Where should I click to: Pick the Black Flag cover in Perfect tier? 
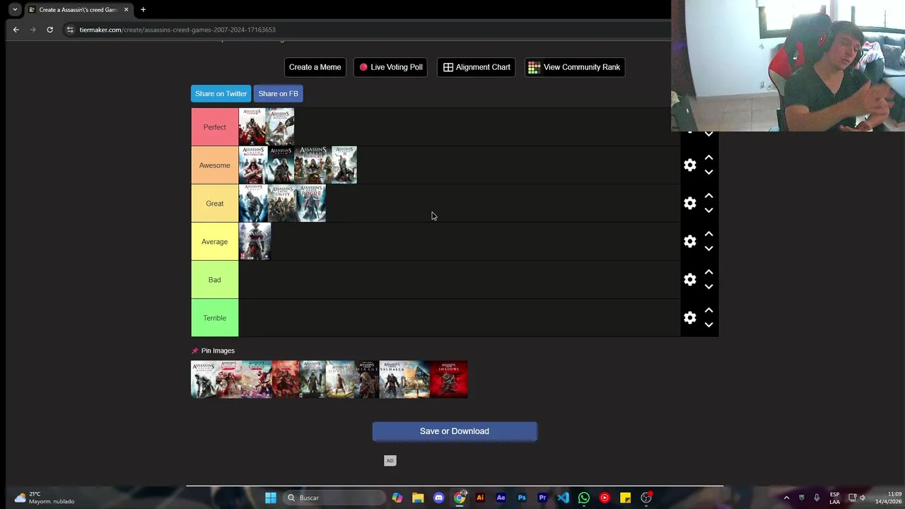click(281, 127)
